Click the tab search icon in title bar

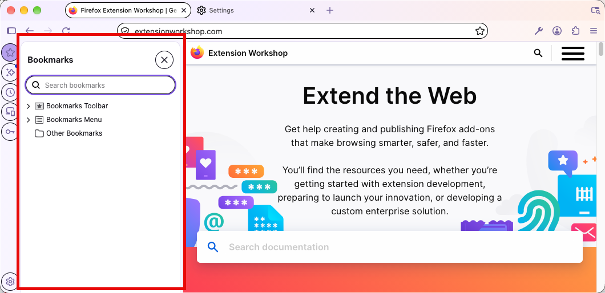595,10
